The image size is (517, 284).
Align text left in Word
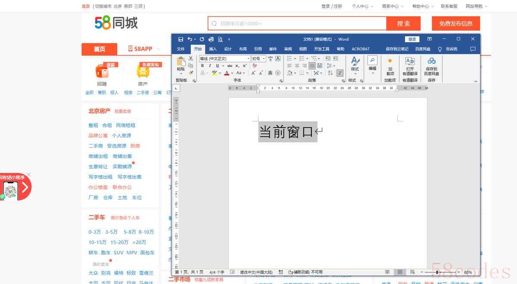pos(290,66)
